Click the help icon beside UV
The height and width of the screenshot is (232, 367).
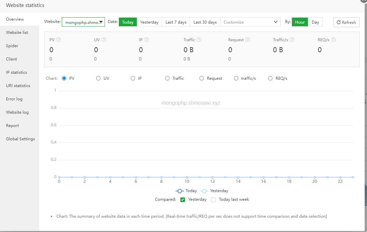104,40
